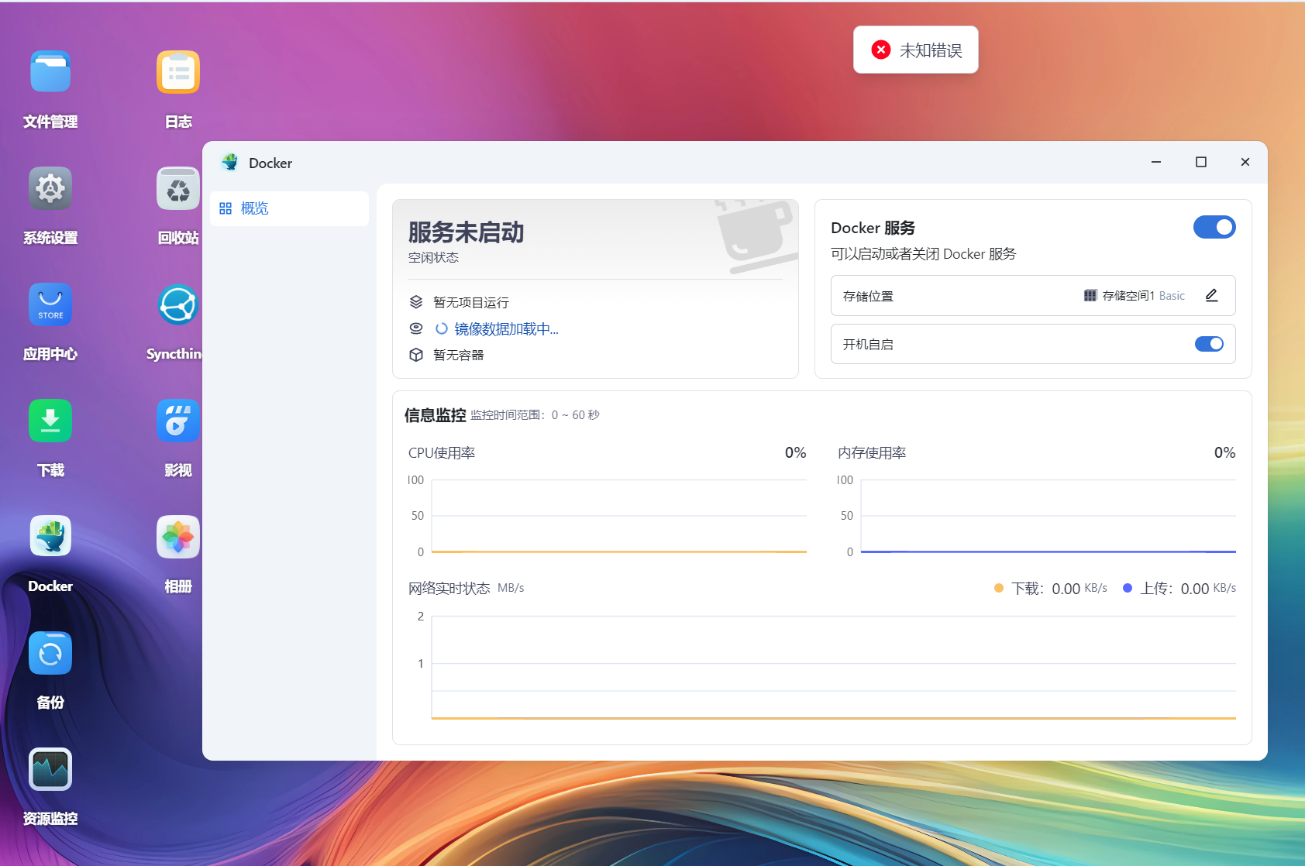Viewport: 1305px width, 866px height.
Task: Click the disc icon beside 镜像数据加载中
Action: (x=416, y=328)
